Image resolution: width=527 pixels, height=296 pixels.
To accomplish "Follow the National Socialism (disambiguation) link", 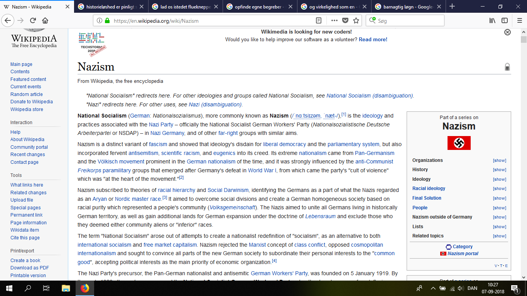I will click(370, 96).
